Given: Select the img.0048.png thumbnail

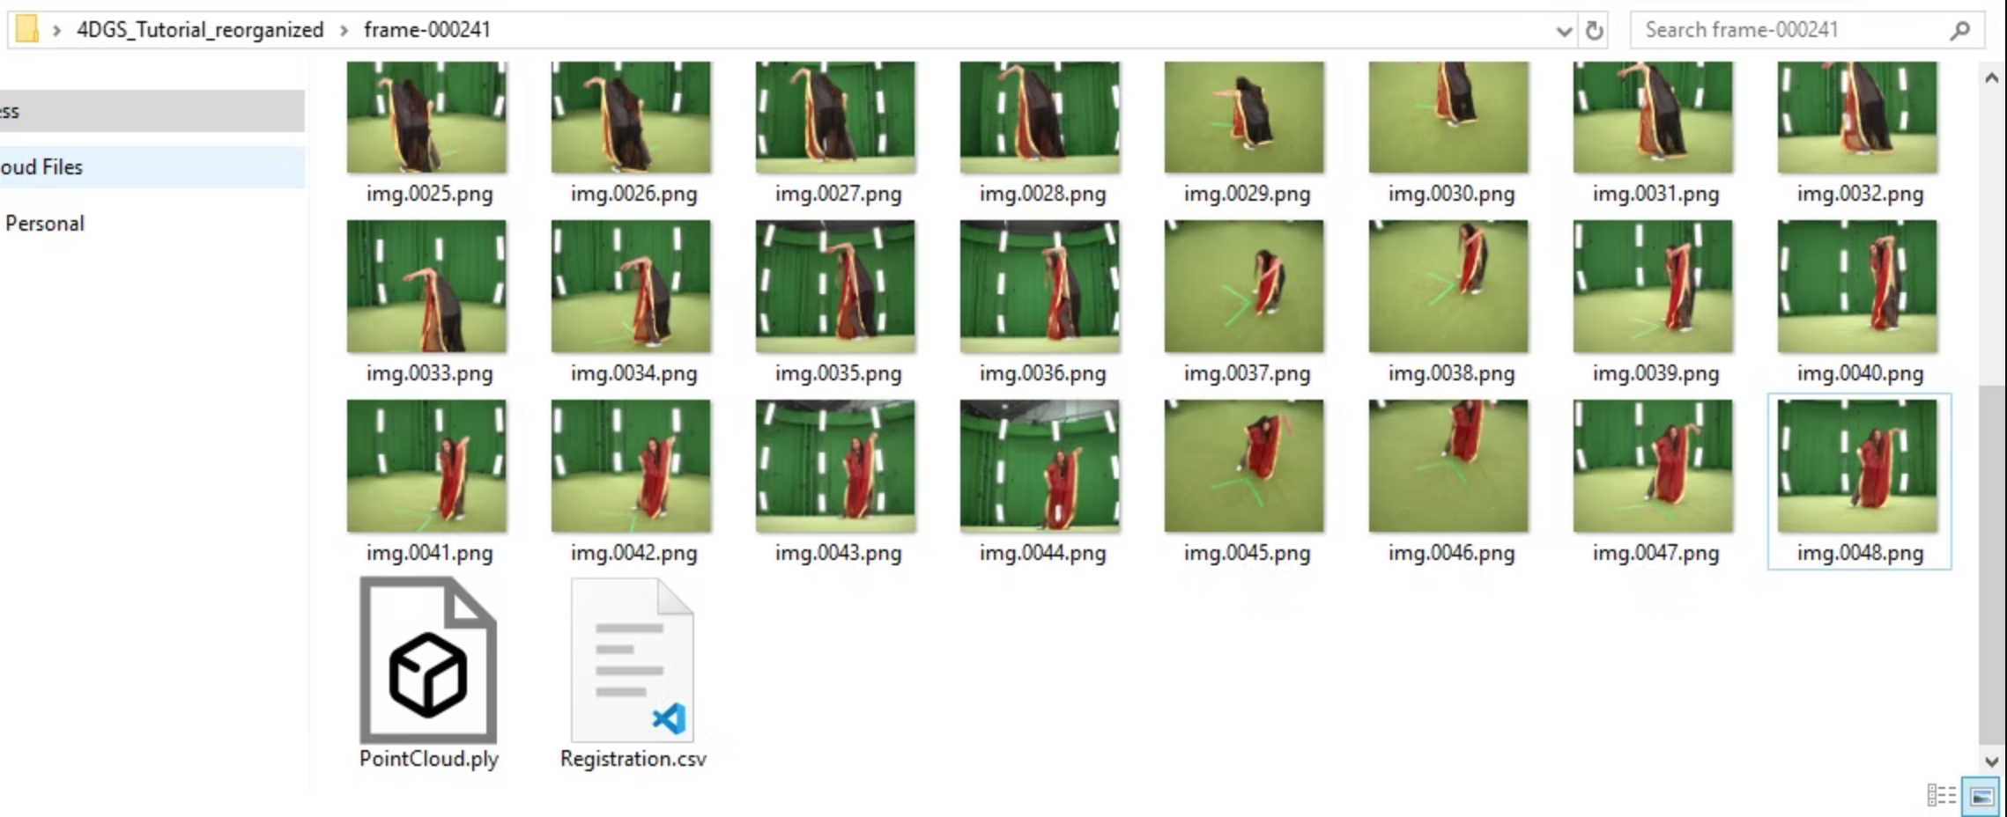Looking at the screenshot, I should coord(1857,467).
